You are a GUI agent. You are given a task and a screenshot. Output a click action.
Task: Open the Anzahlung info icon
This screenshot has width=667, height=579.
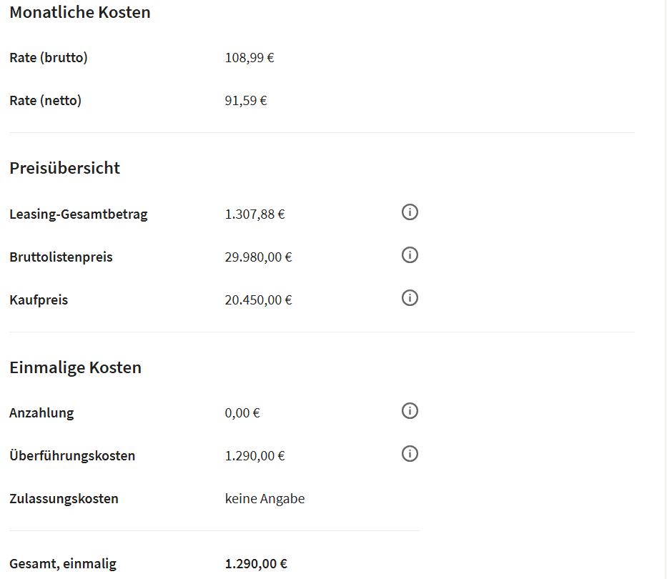410,411
